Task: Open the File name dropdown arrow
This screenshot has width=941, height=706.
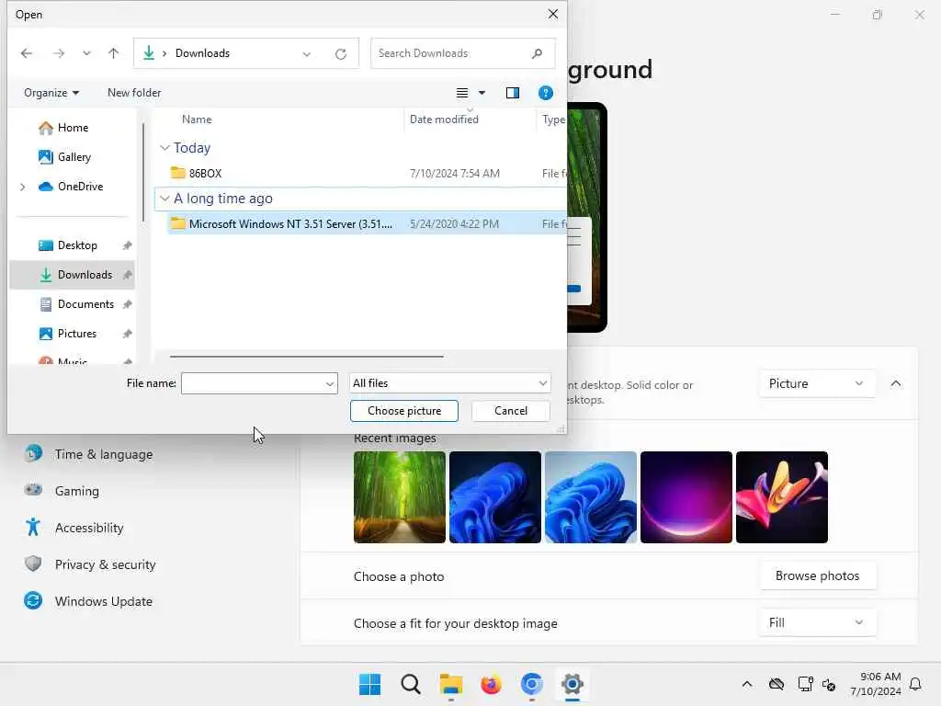Action: (330, 383)
